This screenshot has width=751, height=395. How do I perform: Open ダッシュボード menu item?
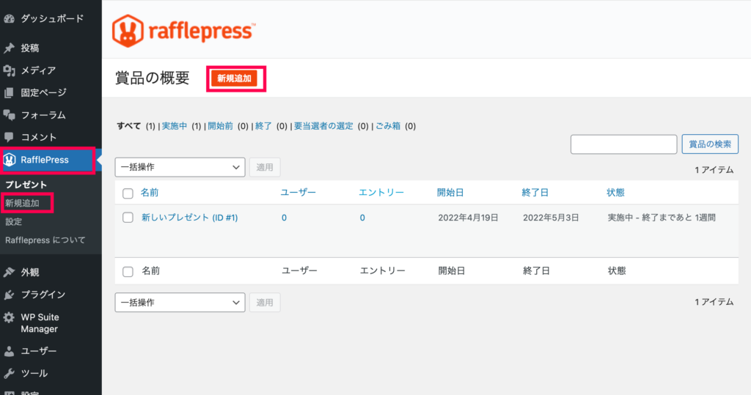pyautogui.click(x=51, y=18)
